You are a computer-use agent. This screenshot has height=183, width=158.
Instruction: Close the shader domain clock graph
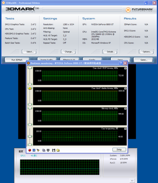click(125, 88)
